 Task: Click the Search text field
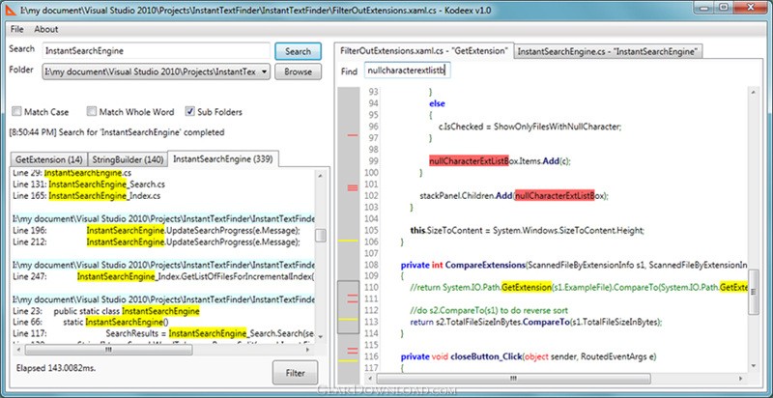(157, 51)
